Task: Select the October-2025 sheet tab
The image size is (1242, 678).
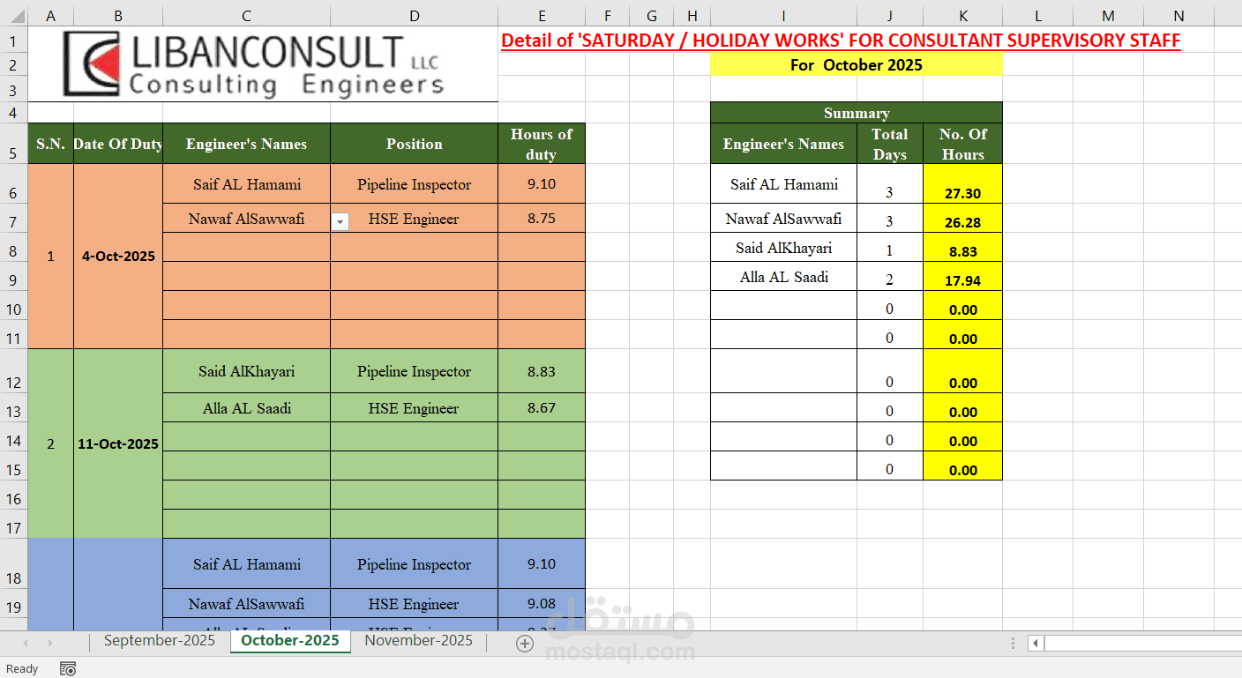Action: [290, 641]
